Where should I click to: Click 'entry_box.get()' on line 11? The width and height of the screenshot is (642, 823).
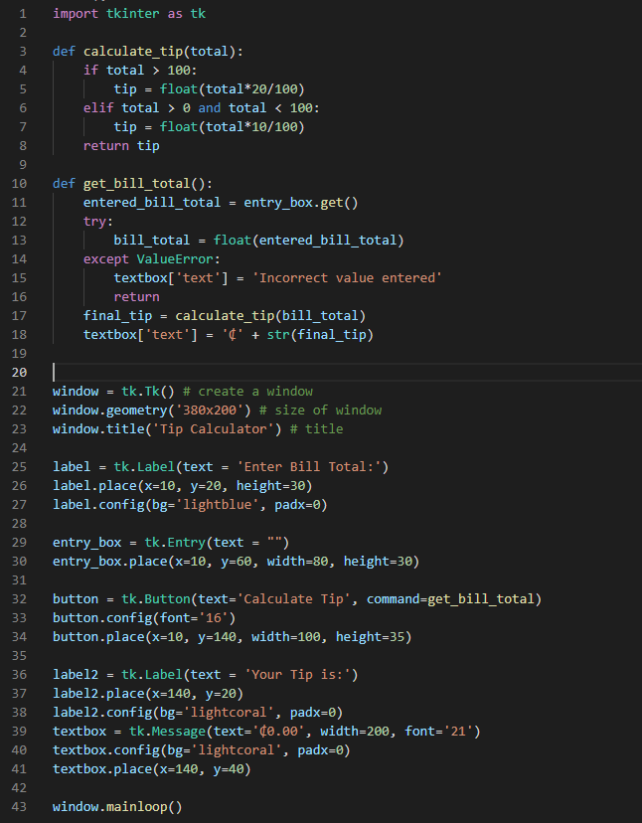[x=301, y=203]
